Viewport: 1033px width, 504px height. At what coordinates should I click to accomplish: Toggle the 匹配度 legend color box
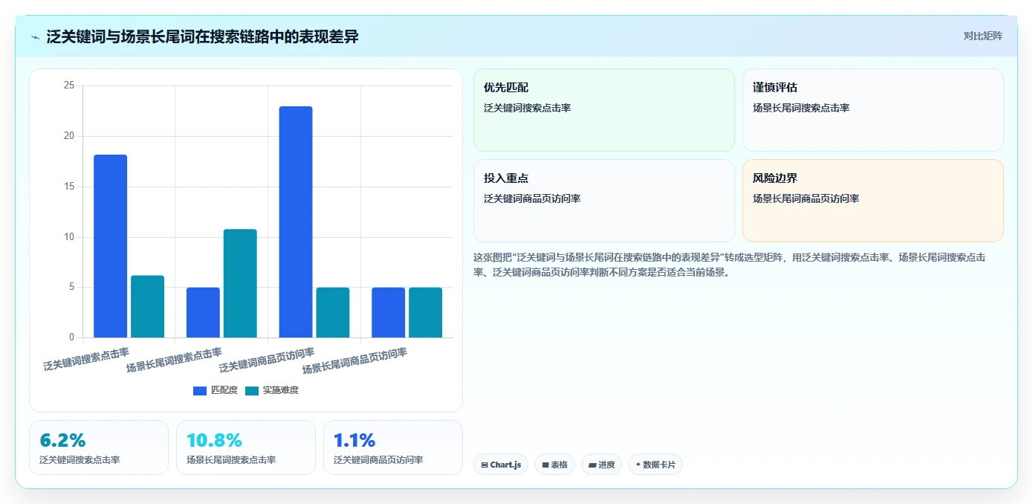pos(200,390)
